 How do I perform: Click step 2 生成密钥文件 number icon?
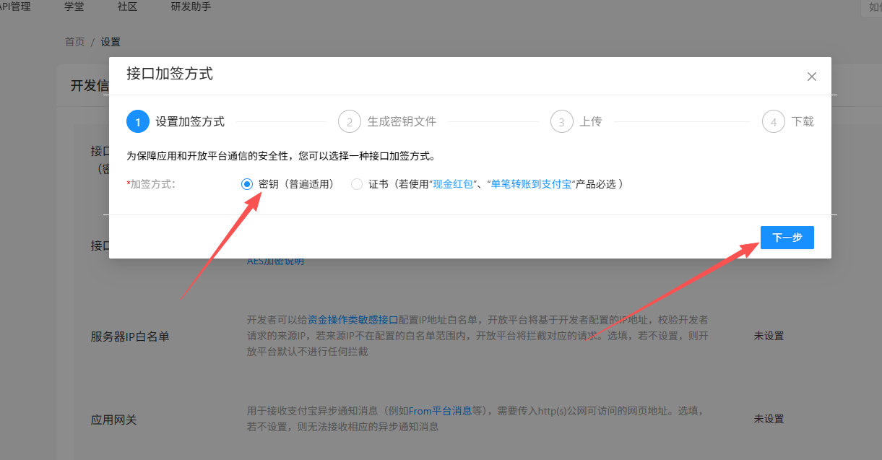[x=350, y=121]
